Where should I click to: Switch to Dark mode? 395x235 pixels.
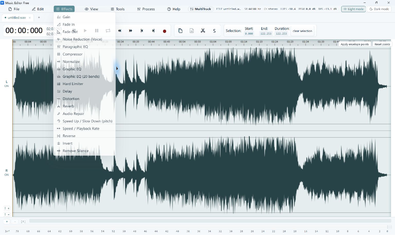click(379, 9)
